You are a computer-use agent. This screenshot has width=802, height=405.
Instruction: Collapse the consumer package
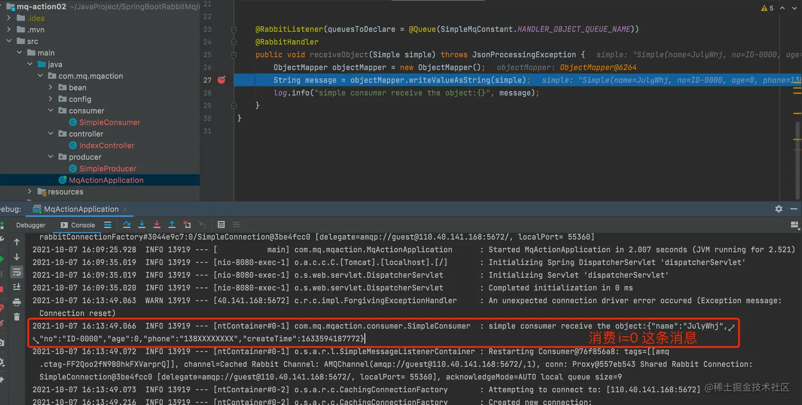click(x=51, y=111)
